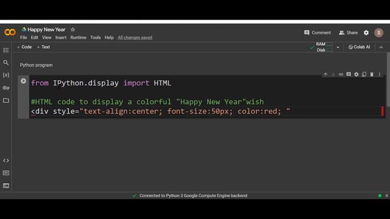Open the File menu
This screenshot has width=390, height=219.
pos(23,38)
